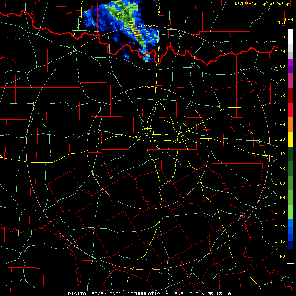This screenshot has height=296, width=296.
Task: Click the 1.12 legend value
Action: pyautogui.click(x=280, y=154)
